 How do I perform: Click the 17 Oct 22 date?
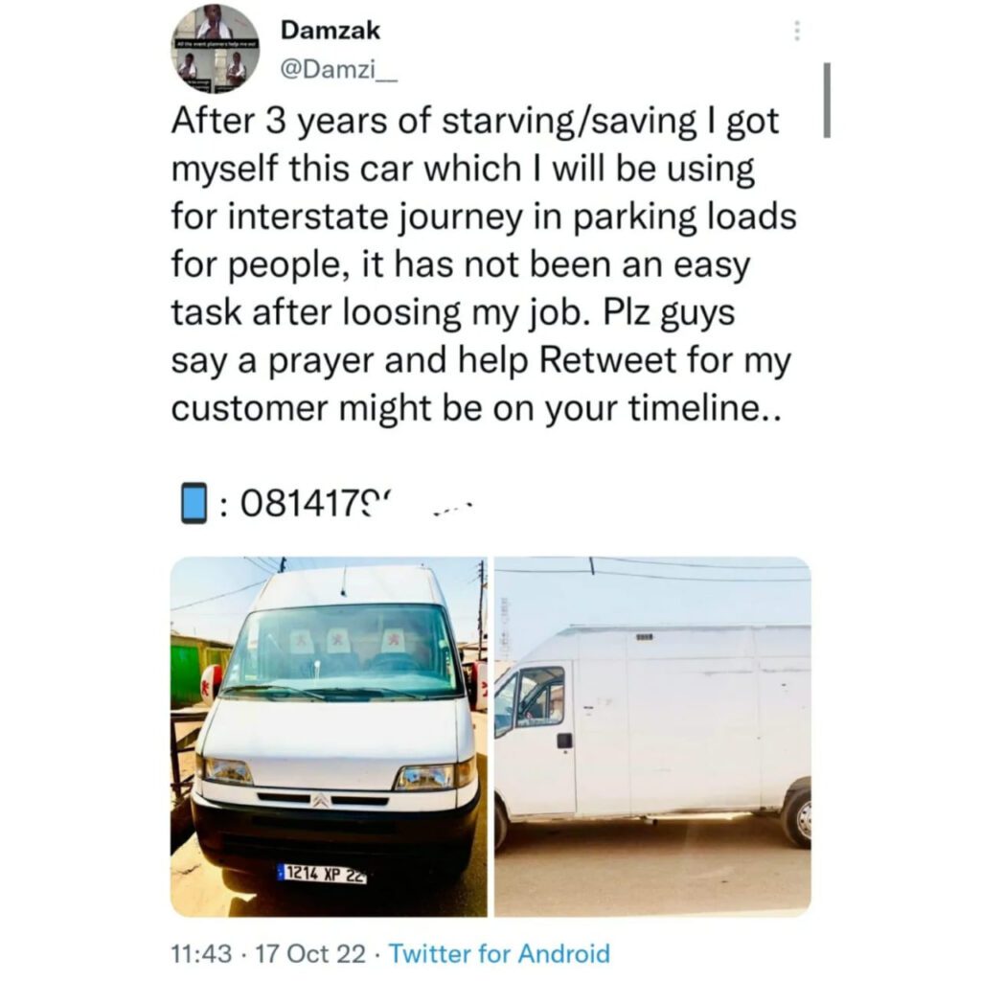coord(311,954)
